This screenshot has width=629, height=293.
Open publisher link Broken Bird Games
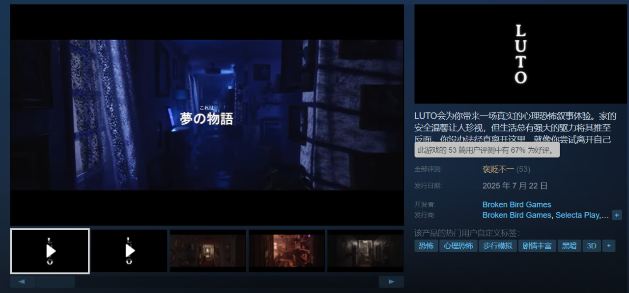516,215
